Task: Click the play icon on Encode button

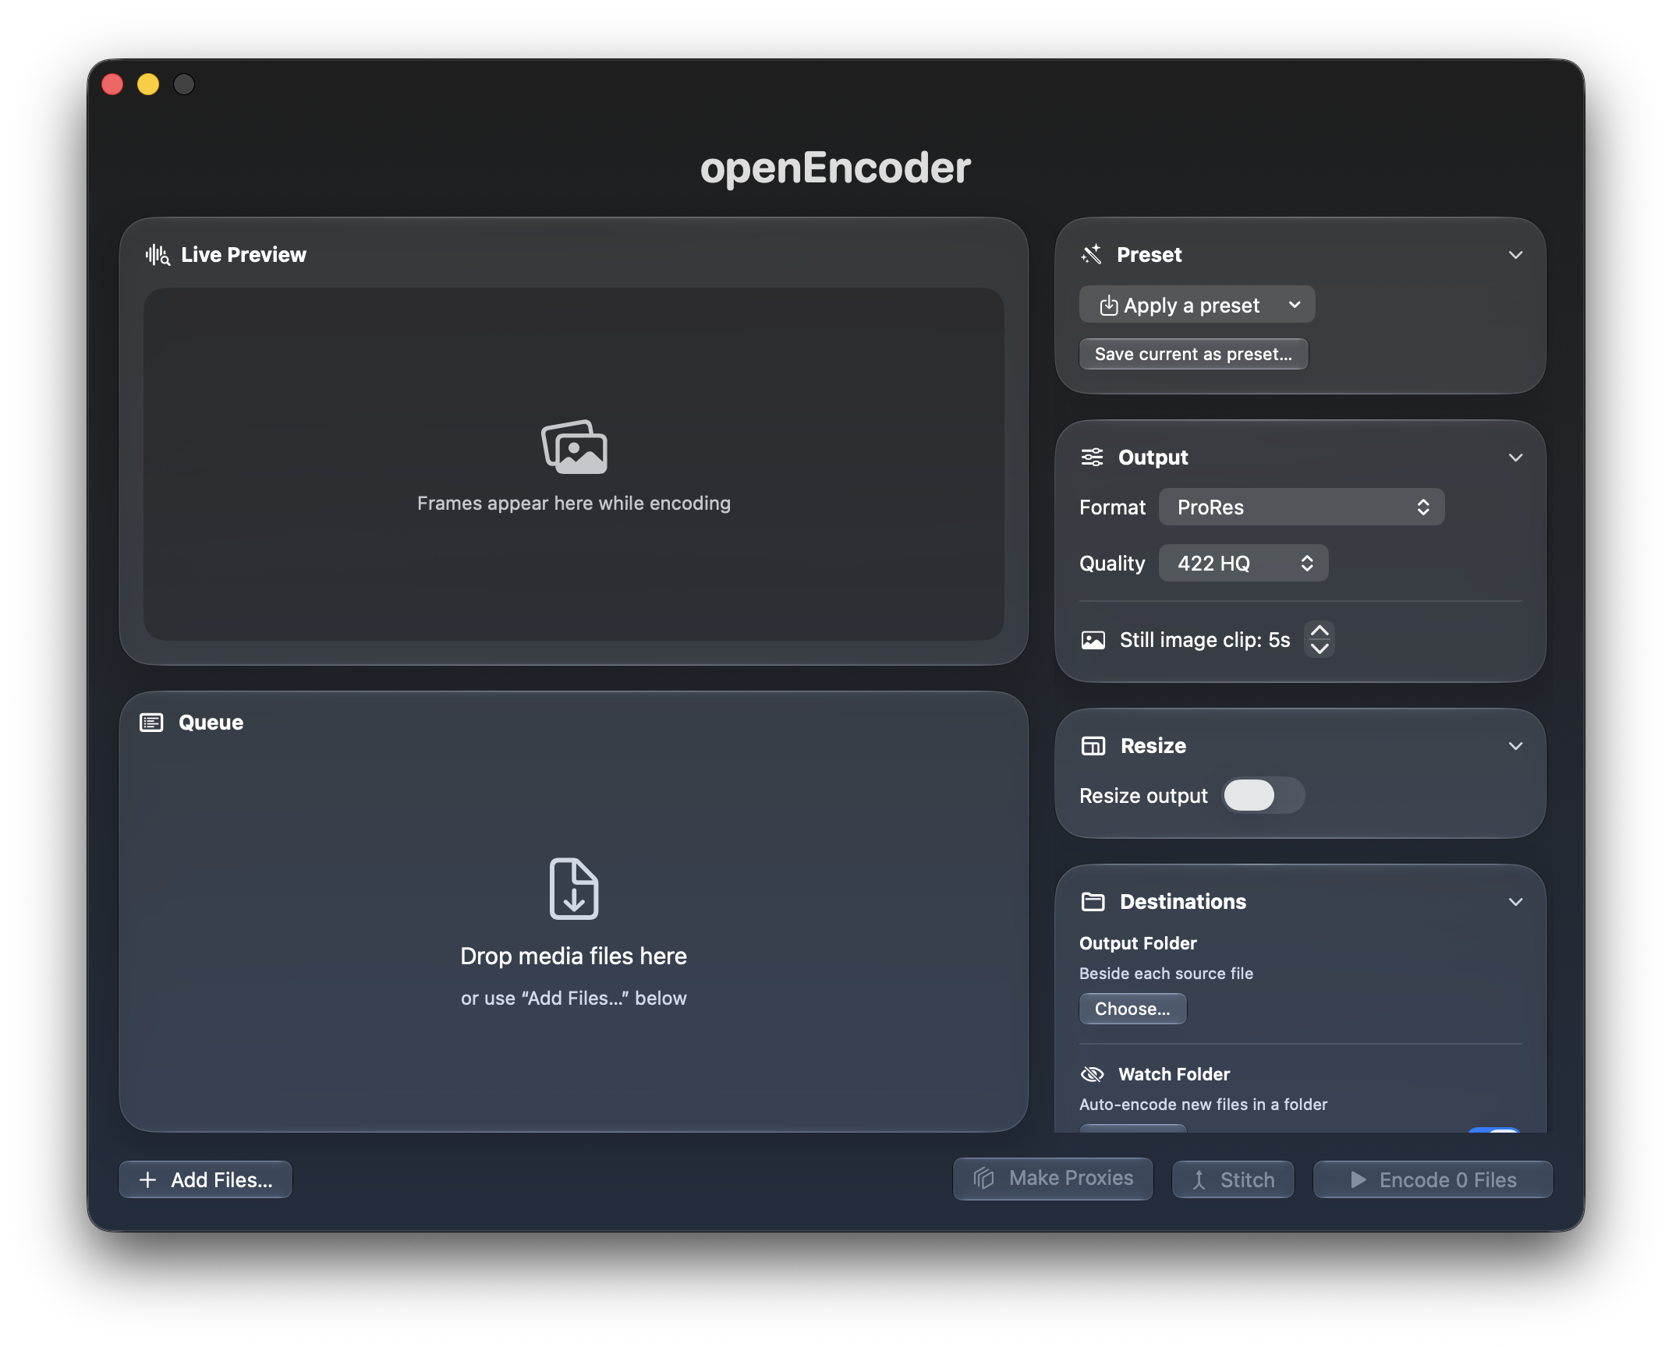Action: click(1358, 1180)
